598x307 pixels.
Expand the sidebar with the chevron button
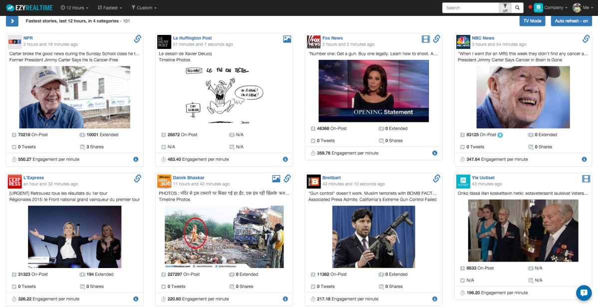click(12, 21)
